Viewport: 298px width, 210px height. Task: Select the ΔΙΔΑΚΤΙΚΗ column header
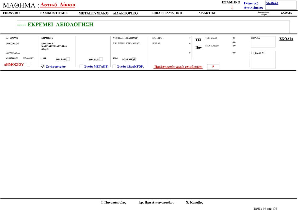pyautogui.click(x=208, y=13)
